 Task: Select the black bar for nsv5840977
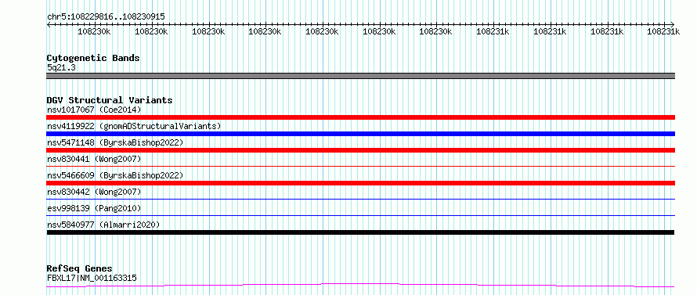pos(360,232)
